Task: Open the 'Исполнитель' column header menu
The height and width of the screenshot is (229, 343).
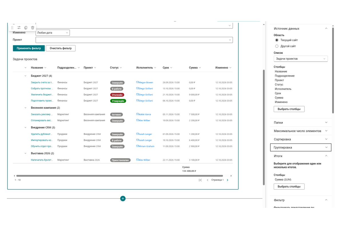Action: pos(146,68)
